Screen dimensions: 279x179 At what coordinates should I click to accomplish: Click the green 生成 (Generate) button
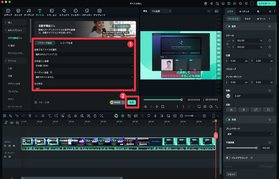132,102
